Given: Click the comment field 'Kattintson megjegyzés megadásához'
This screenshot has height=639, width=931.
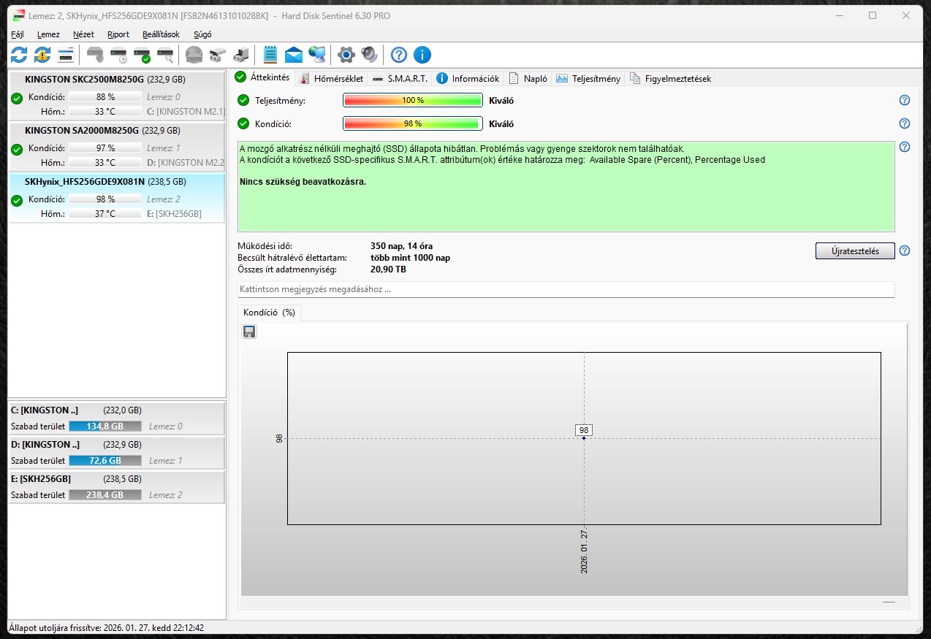Looking at the screenshot, I should [x=566, y=289].
